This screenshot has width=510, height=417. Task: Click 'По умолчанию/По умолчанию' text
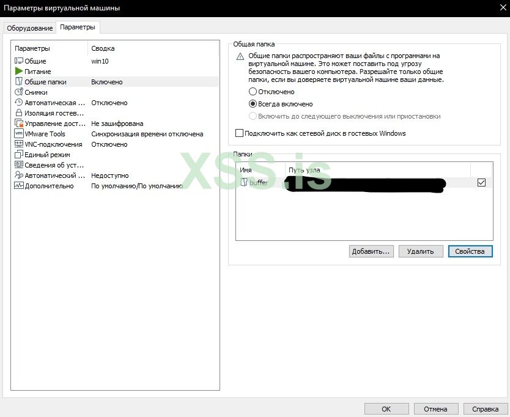click(x=136, y=186)
